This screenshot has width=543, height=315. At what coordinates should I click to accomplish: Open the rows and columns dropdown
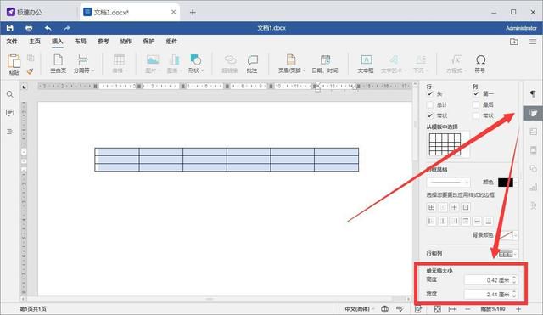[x=507, y=254]
